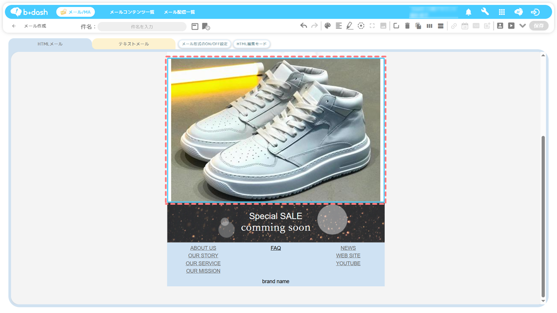557x313 pixels.
Task: Click the 保存 save button
Action: coord(539,26)
